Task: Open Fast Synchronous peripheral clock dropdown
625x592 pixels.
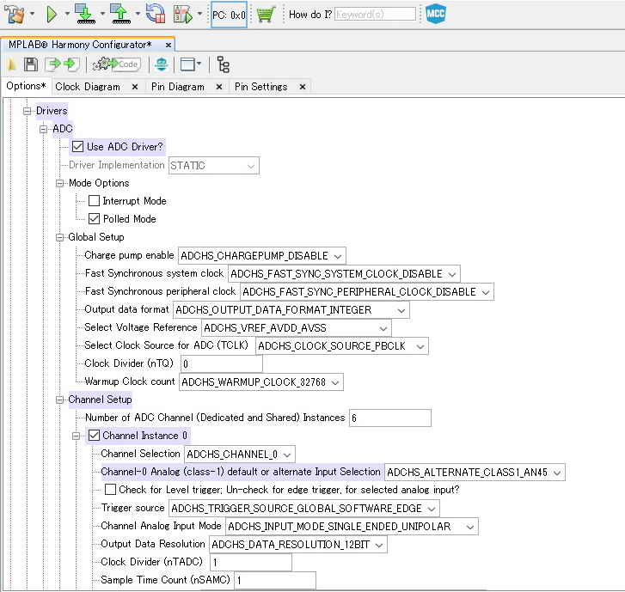Action: tap(367, 291)
